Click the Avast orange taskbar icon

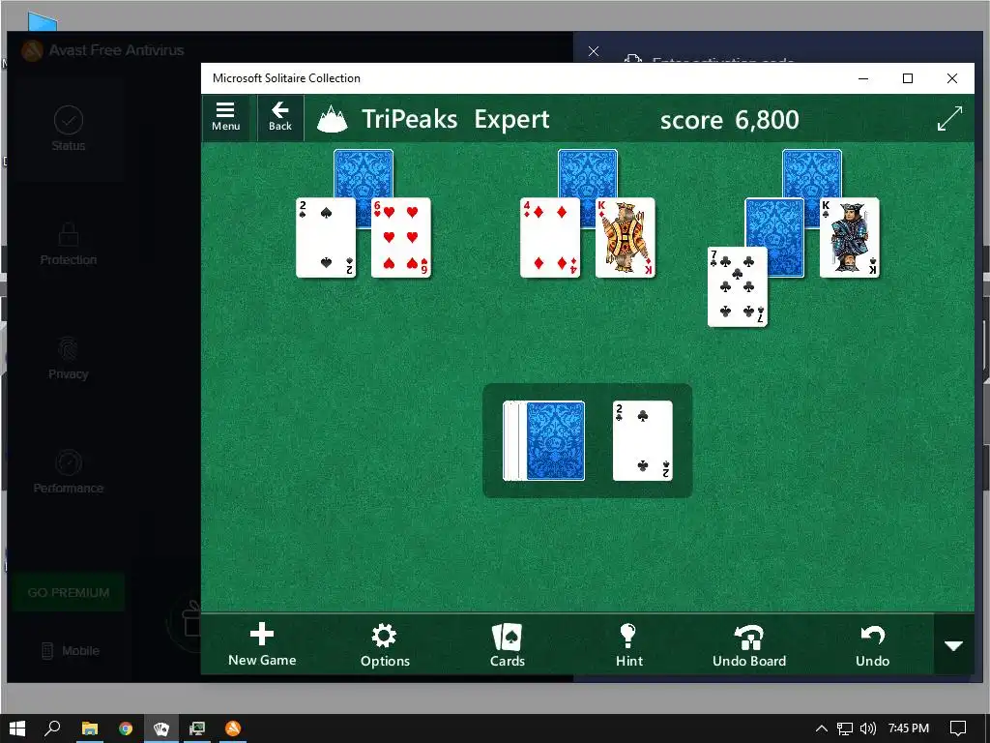[x=233, y=728]
